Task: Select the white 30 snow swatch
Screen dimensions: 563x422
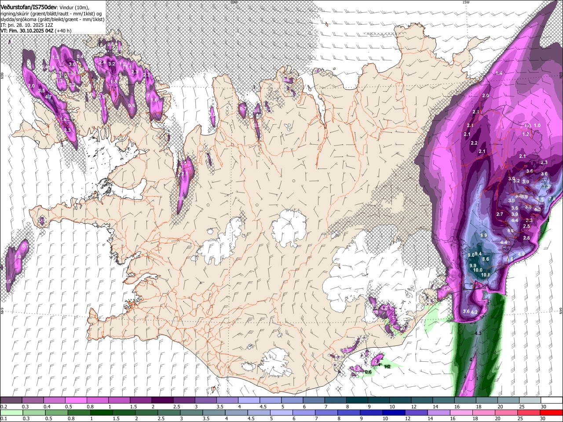Action: [552, 400]
